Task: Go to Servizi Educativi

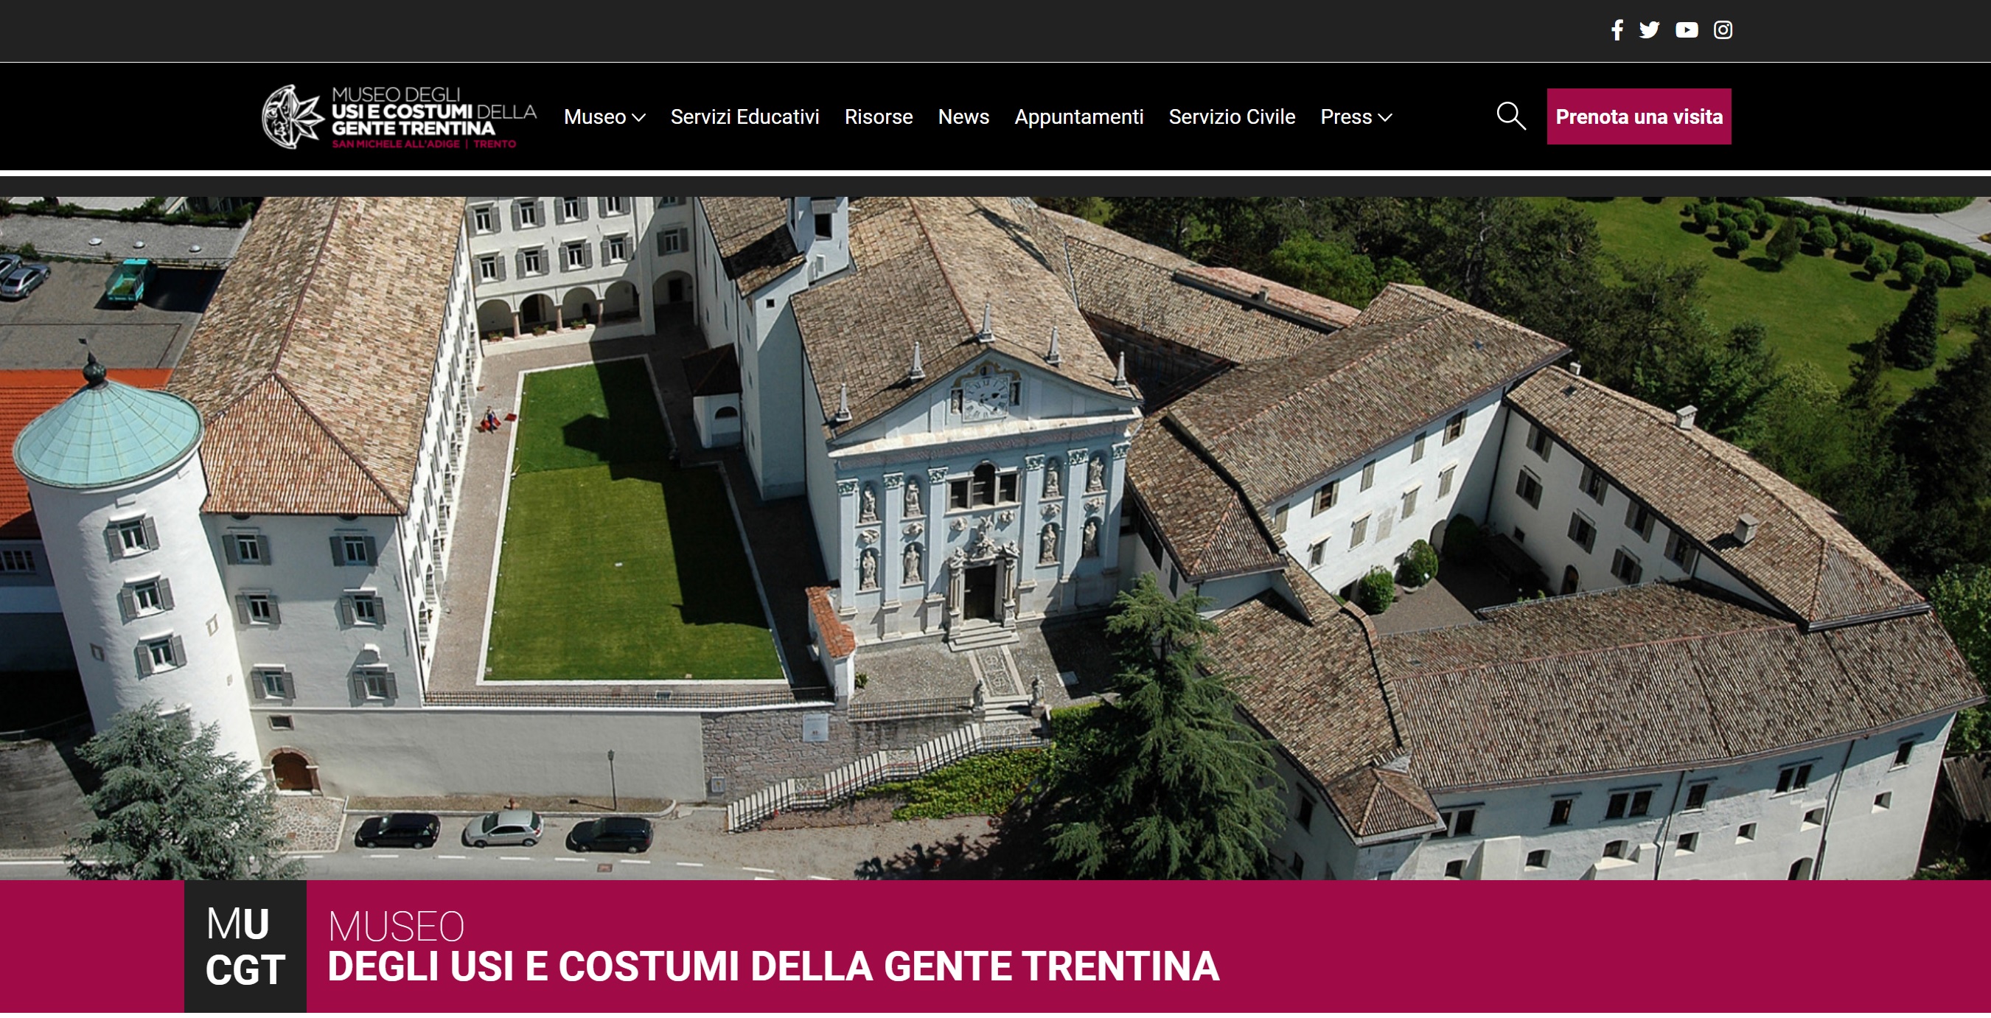Action: tap(745, 116)
